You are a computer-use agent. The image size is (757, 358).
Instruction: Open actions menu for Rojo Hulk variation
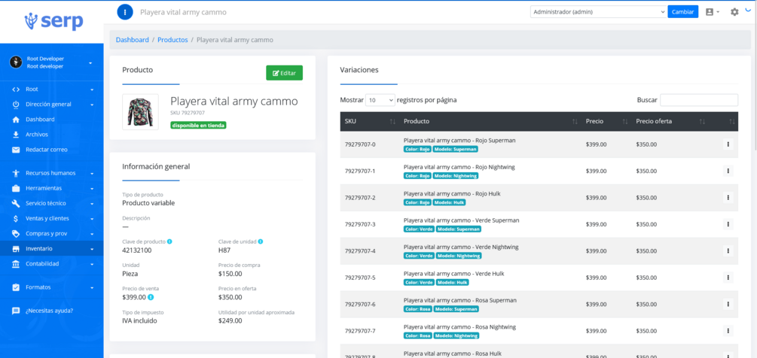coord(728,198)
